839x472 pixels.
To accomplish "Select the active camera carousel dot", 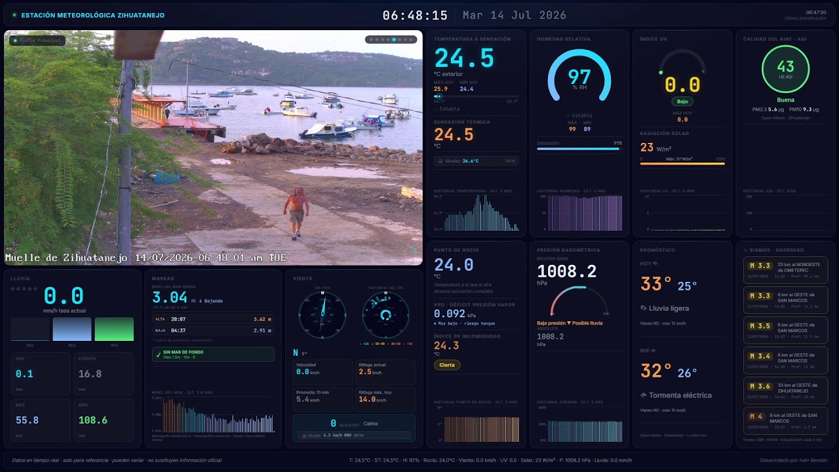I will coord(393,39).
